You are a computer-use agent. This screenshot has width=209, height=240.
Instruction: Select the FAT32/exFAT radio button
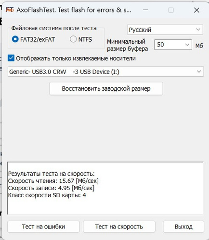[x=15, y=39]
